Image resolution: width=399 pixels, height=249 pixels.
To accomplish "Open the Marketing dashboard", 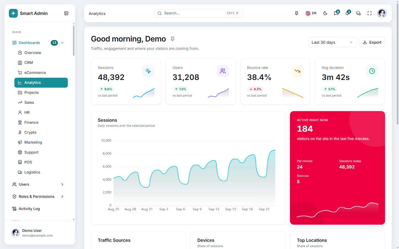I will pyautogui.click(x=41, y=142).
